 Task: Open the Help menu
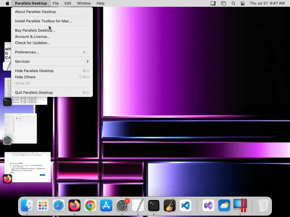pyautogui.click(x=101, y=3)
